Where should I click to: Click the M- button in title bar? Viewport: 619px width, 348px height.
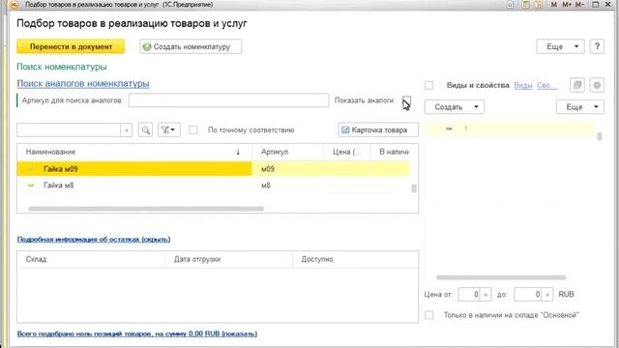tap(579, 4)
